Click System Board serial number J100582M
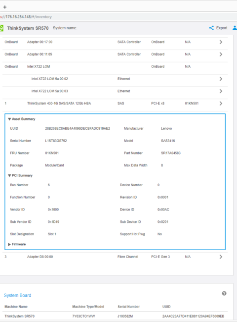This screenshot has height=322, width=237. point(125,316)
